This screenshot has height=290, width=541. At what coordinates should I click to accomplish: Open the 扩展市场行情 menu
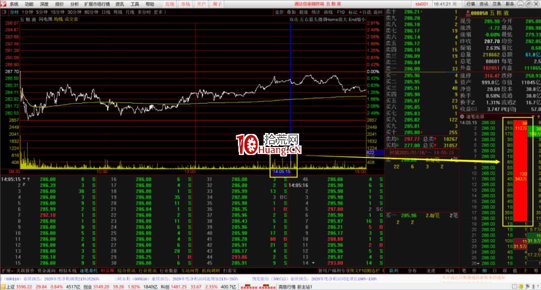coord(97,4)
